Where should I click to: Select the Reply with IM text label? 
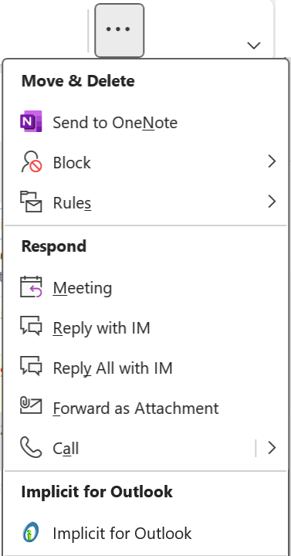[101, 328]
